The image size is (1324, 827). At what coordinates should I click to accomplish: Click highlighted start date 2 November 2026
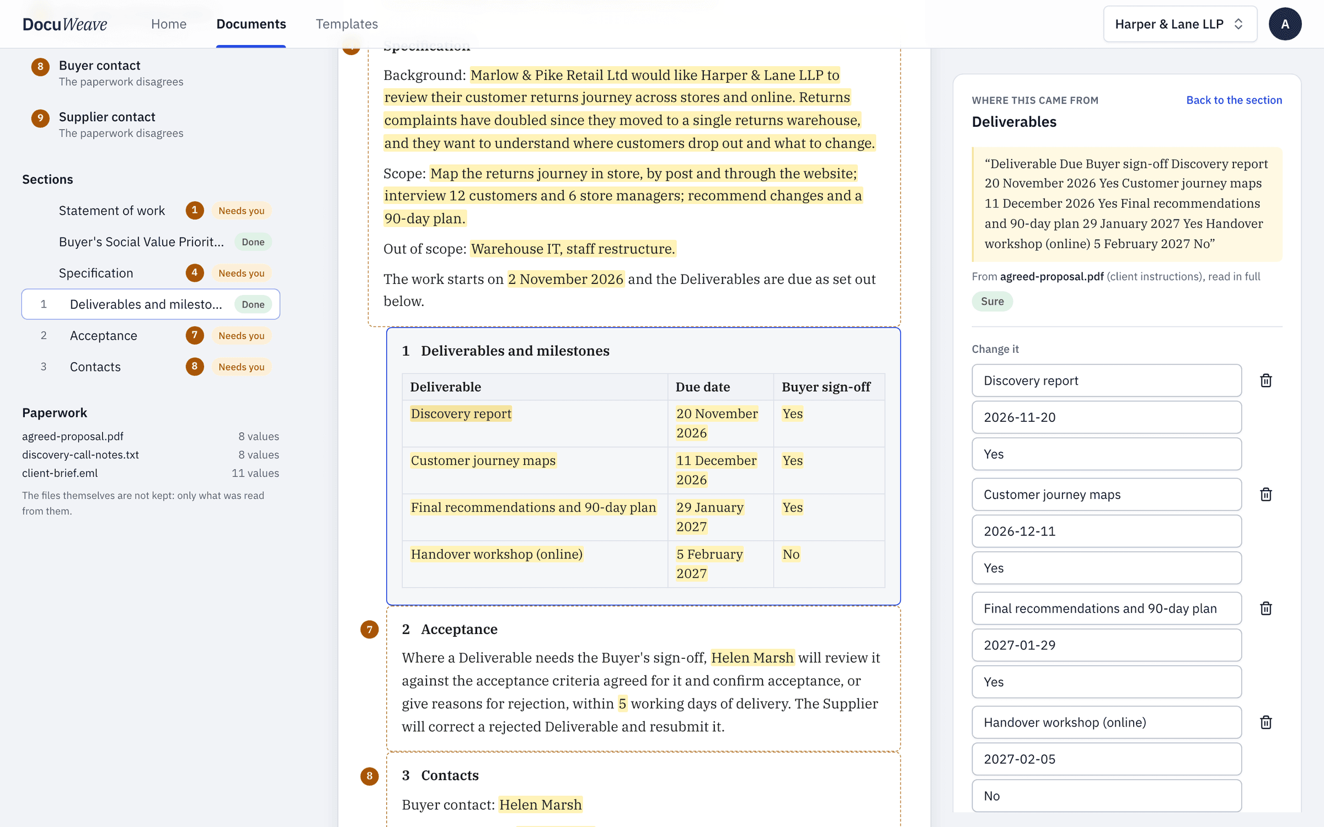click(x=565, y=279)
